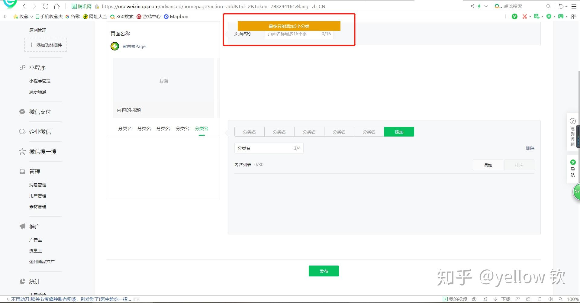Click the green lightning speed-mode icon
Viewport: 580px width, 303px height.
pyautogui.click(x=479, y=6)
